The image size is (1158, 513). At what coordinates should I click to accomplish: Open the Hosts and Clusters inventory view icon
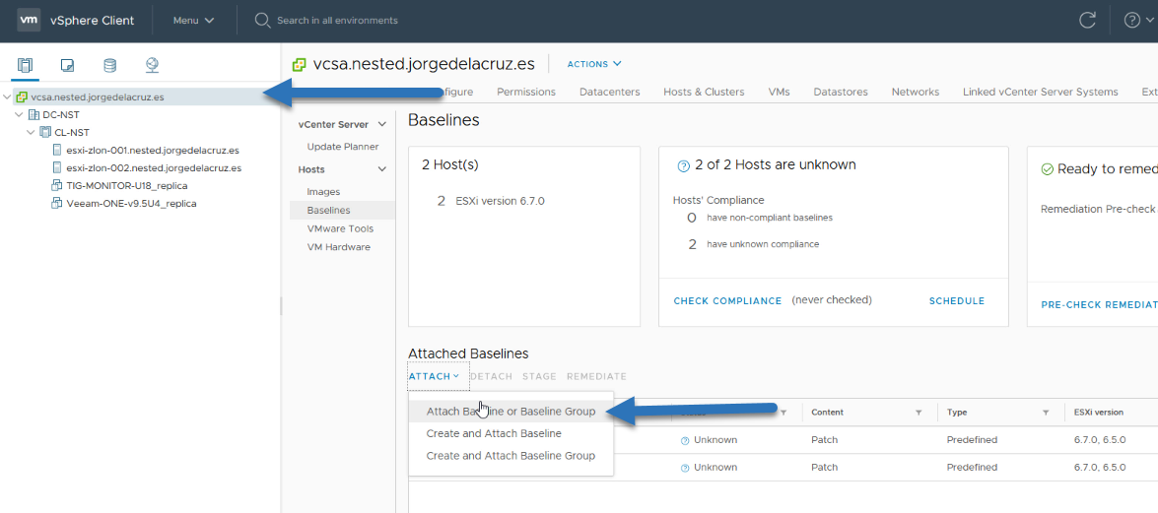click(25, 65)
